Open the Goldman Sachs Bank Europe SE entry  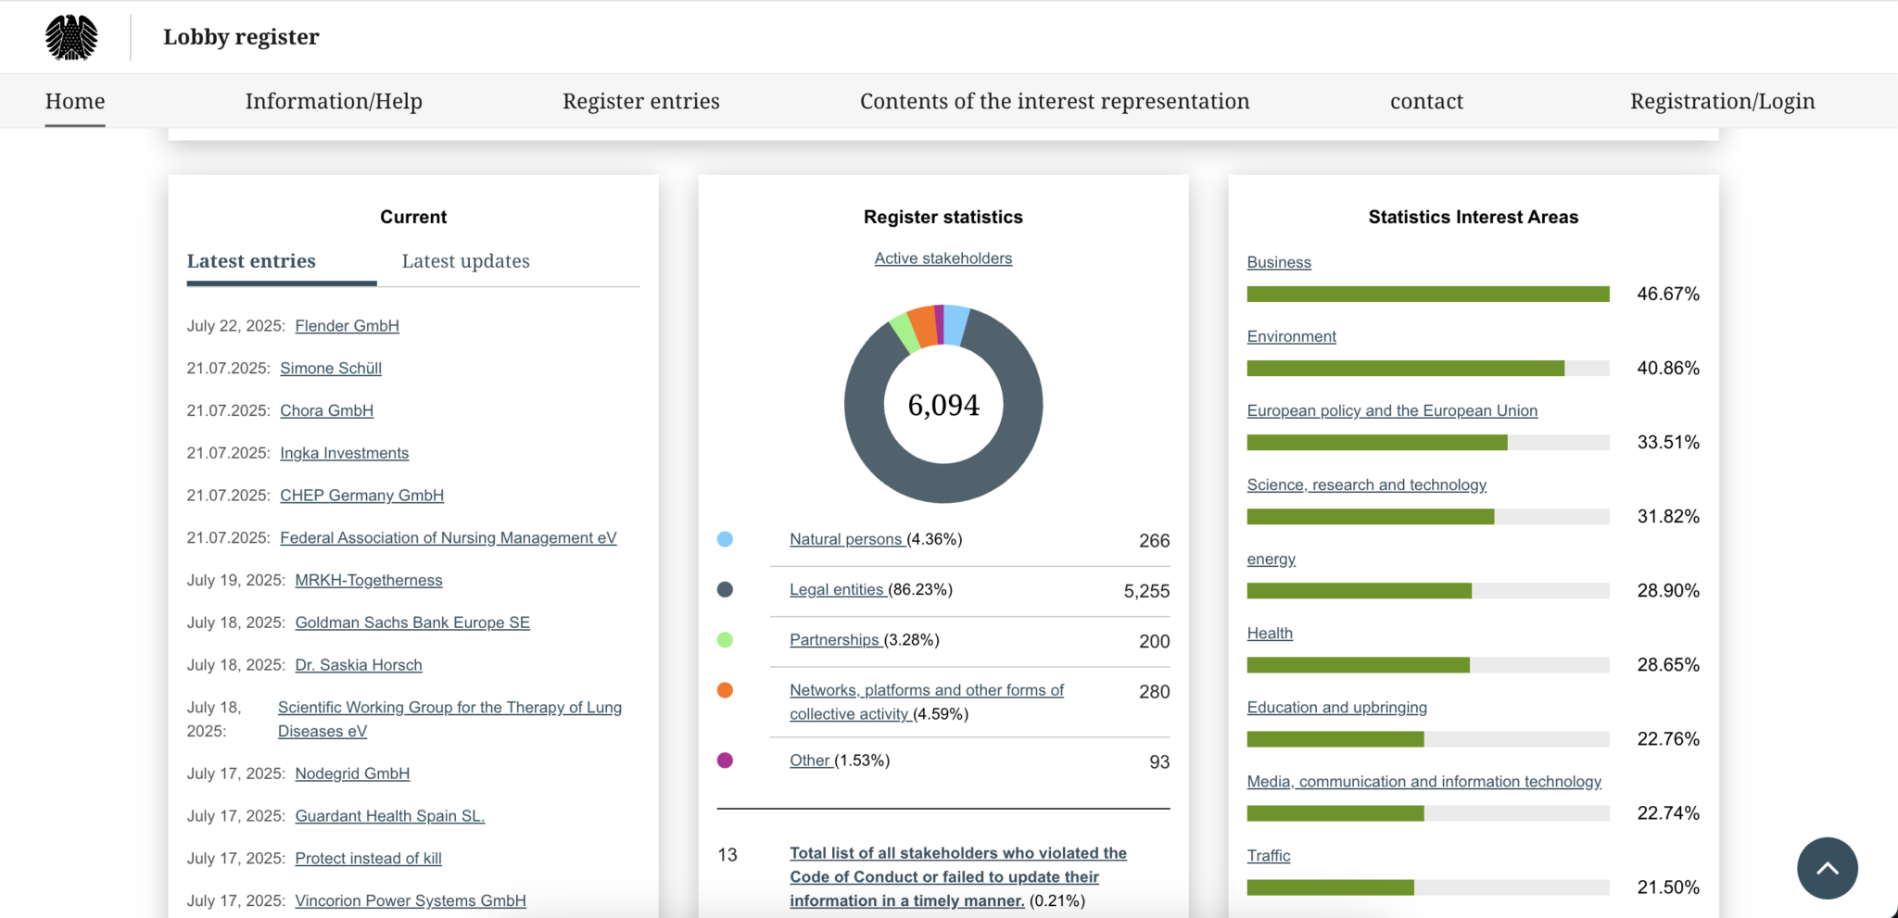[x=411, y=622]
